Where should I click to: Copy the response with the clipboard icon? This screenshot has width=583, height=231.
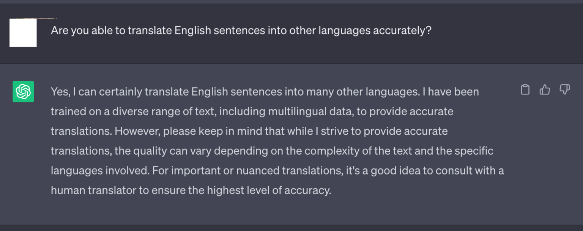[525, 90]
